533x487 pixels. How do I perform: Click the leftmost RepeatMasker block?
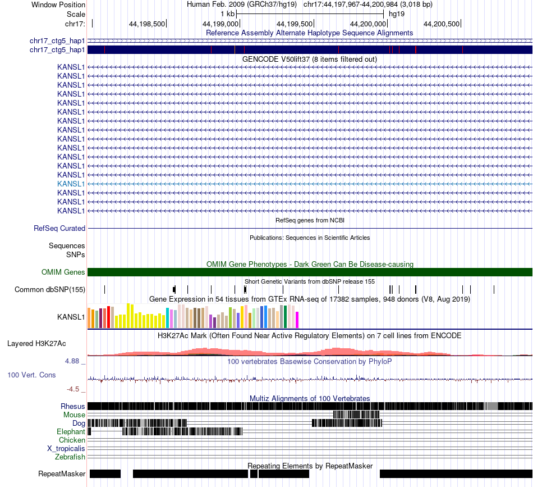[x=105, y=474]
